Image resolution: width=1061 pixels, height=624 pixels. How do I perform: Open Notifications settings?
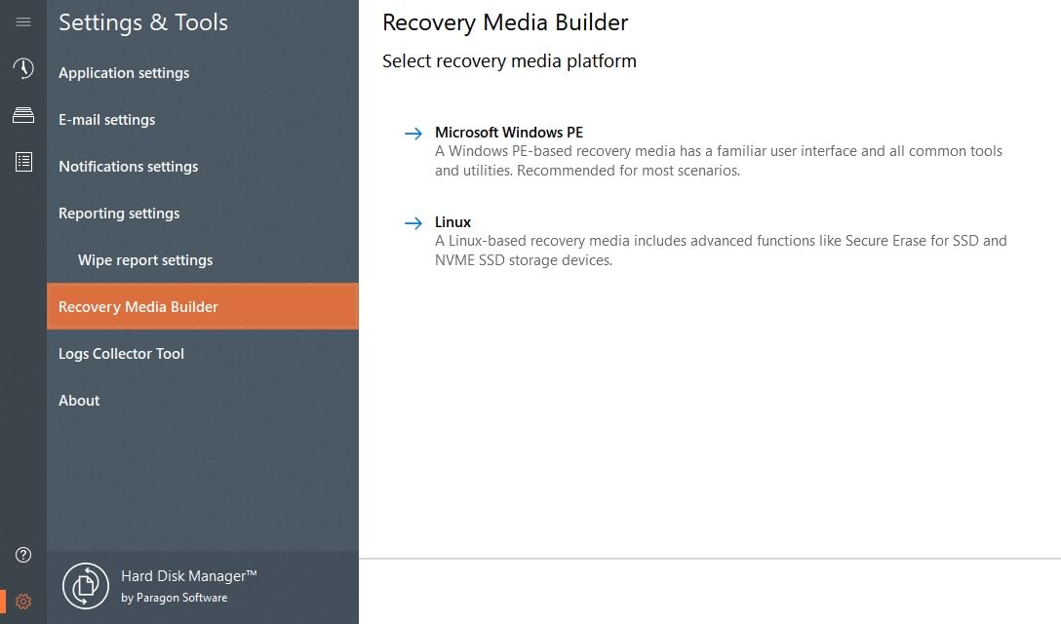point(202,167)
